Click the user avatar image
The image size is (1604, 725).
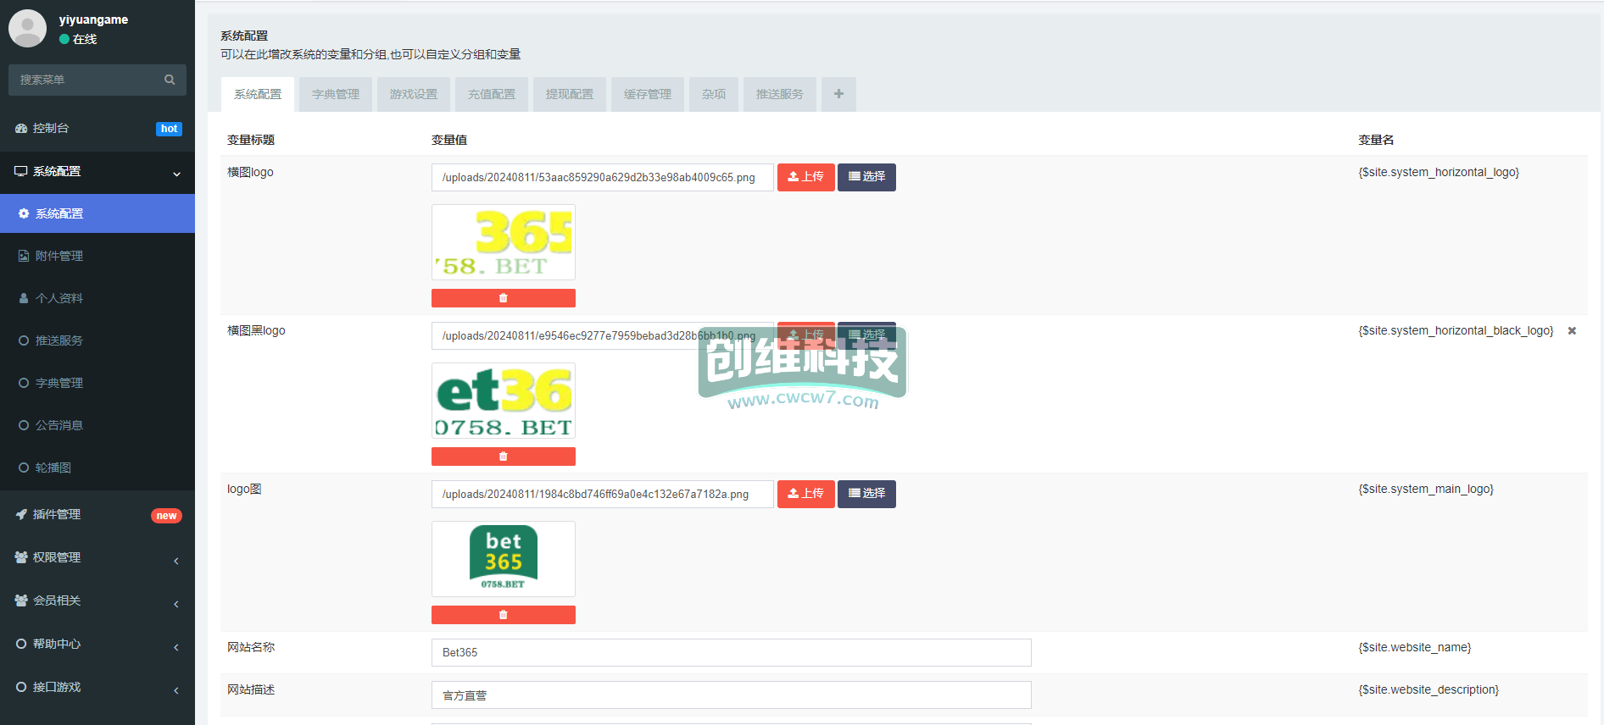click(x=27, y=28)
